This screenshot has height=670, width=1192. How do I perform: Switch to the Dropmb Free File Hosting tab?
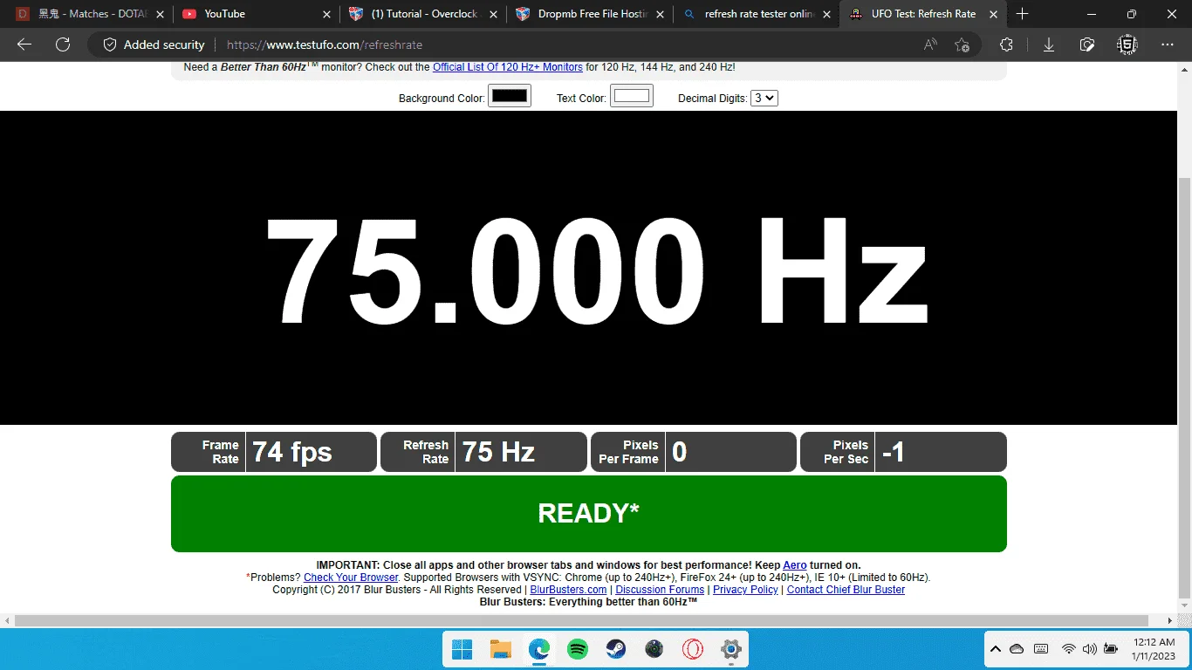point(590,14)
